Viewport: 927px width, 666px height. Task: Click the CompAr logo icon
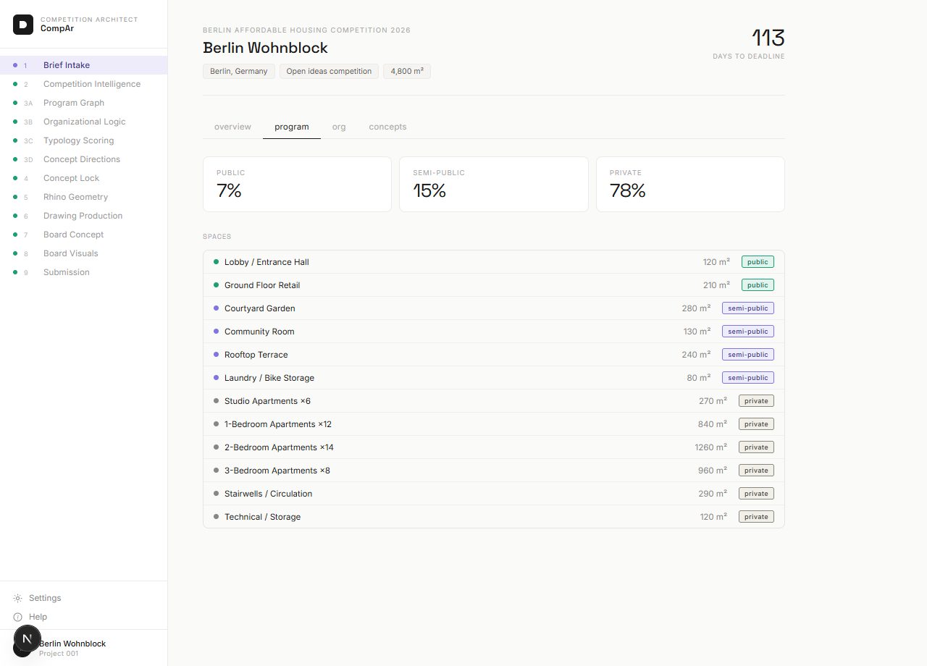point(23,24)
